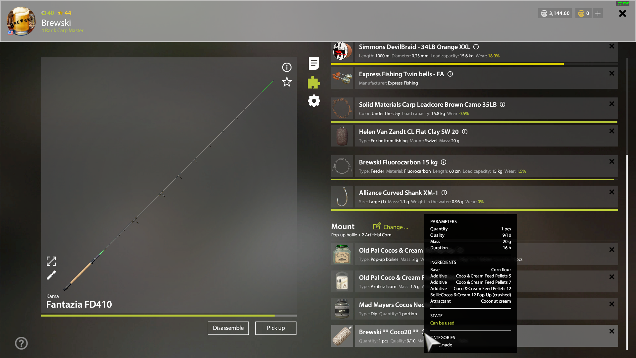Image resolution: width=636 pixels, height=358 pixels.
Task: Select Carp Leadcore thumbnail
Action: (x=342, y=108)
